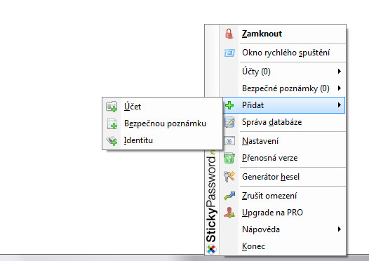Click the arrow icon beside Zrušit omezení
This screenshot has height=261, width=369.
pos(229,196)
